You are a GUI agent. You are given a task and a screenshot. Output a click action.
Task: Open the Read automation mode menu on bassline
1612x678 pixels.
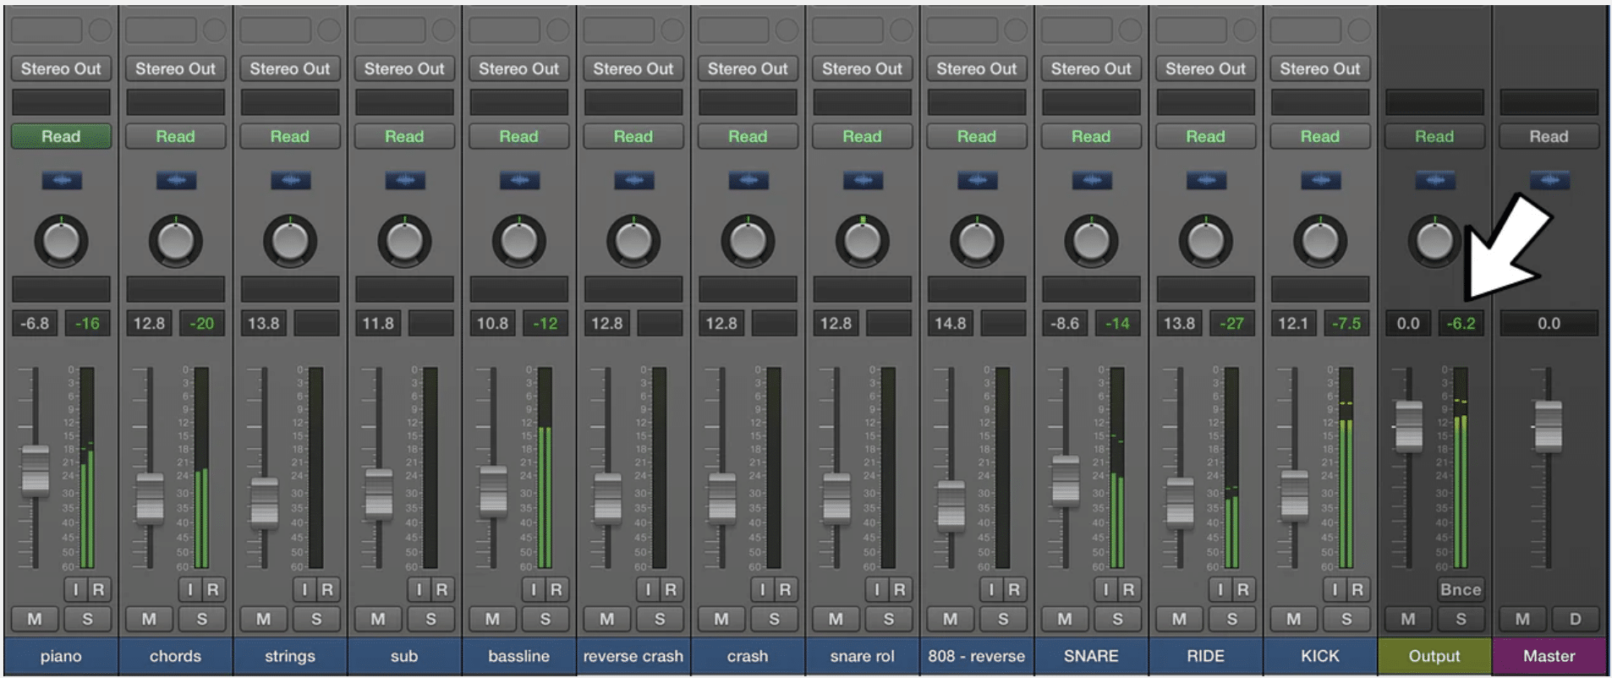click(518, 136)
